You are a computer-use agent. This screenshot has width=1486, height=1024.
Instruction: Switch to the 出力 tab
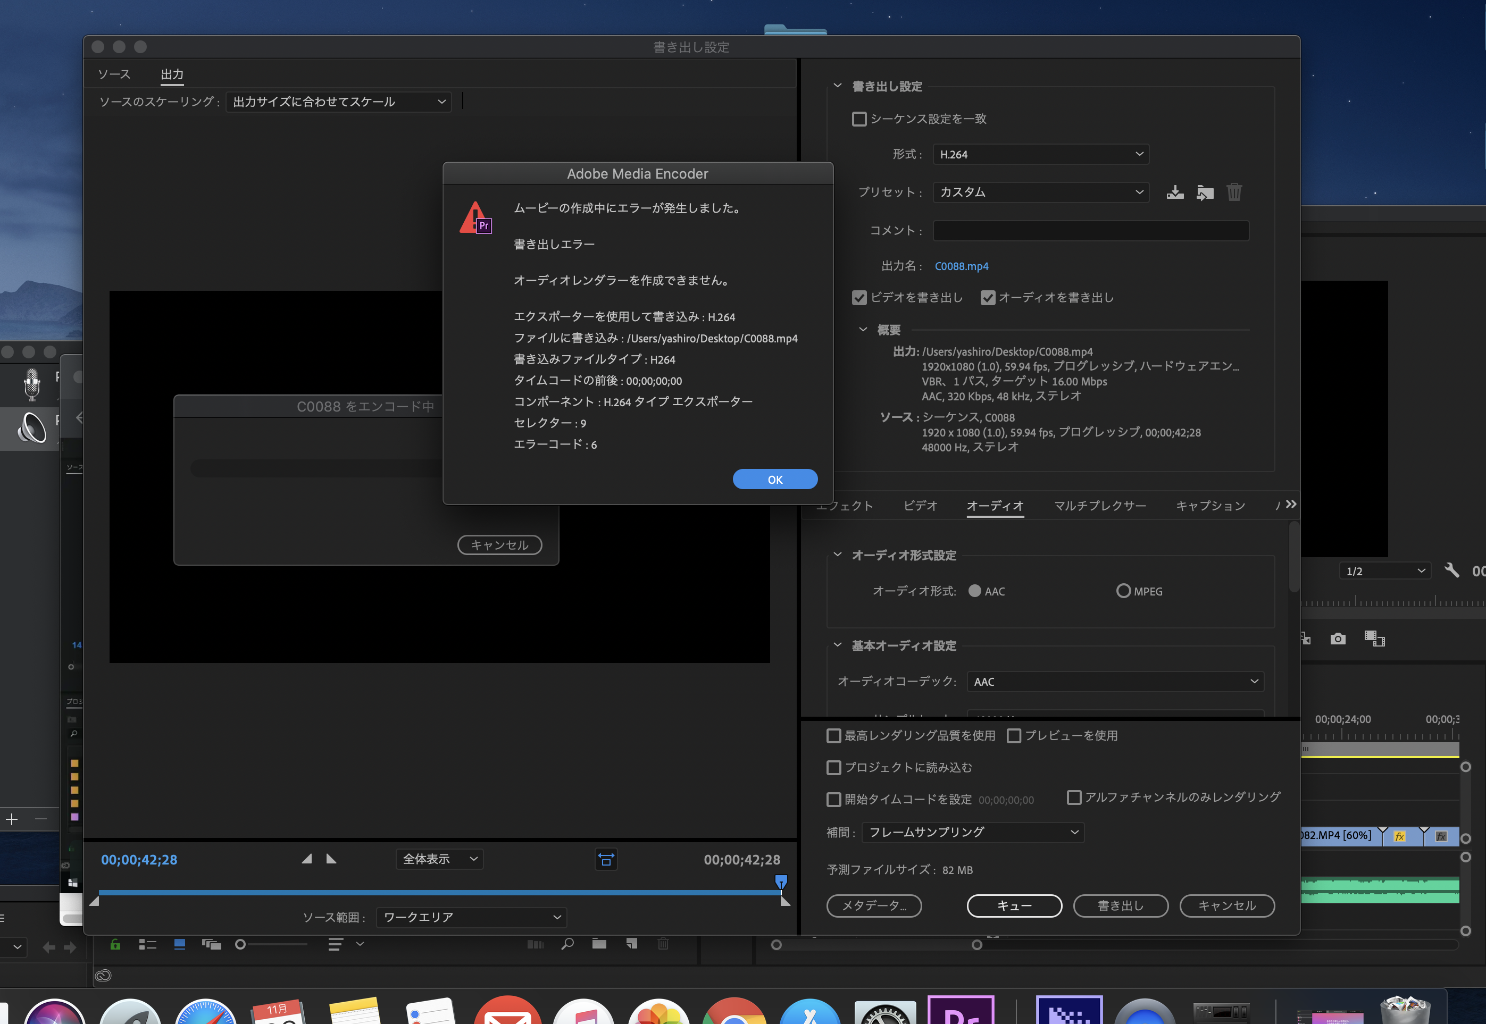tap(172, 74)
